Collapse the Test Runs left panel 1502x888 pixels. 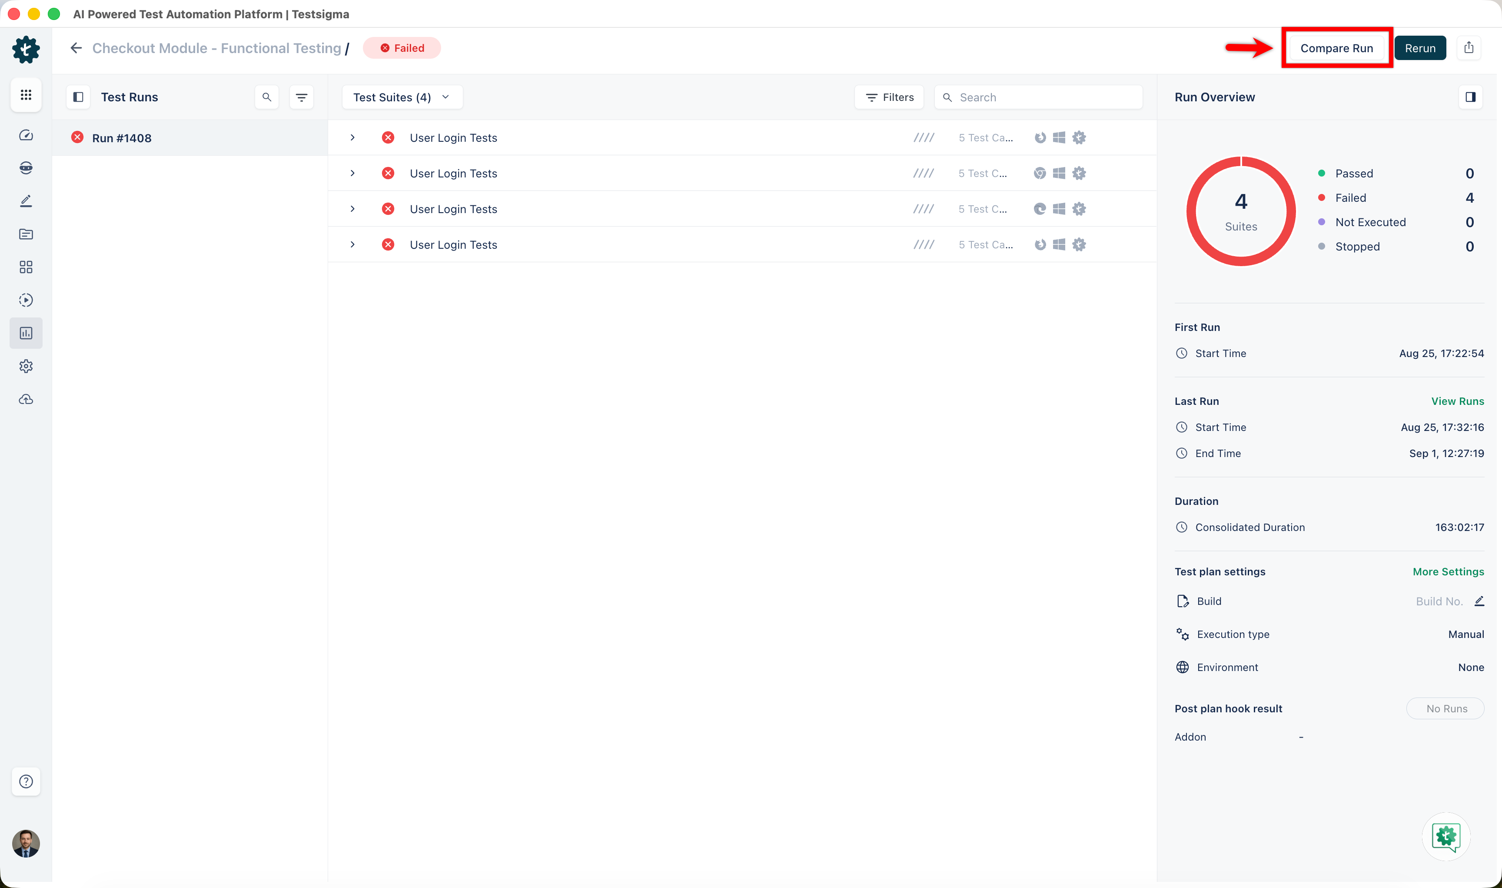pyautogui.click(x=78, y=97)
